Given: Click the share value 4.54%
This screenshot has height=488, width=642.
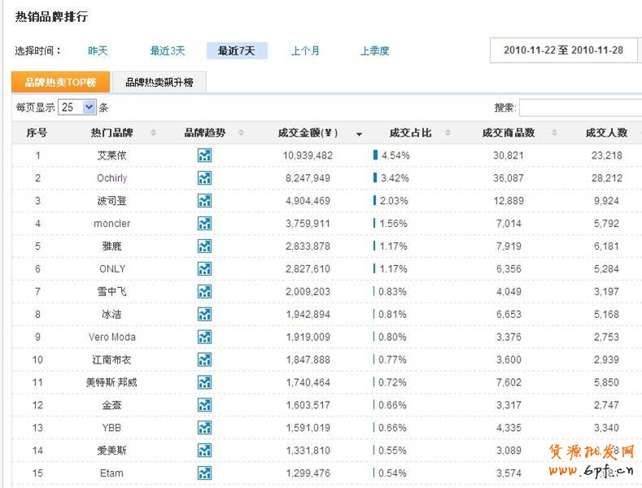Looking at the screenshot, I should click(395, 155).
